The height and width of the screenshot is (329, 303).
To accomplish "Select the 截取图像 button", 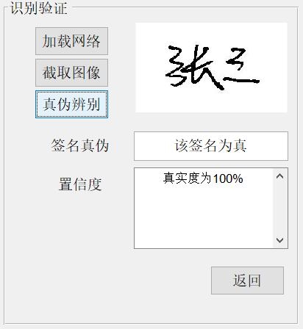I will tap(71, 73).
